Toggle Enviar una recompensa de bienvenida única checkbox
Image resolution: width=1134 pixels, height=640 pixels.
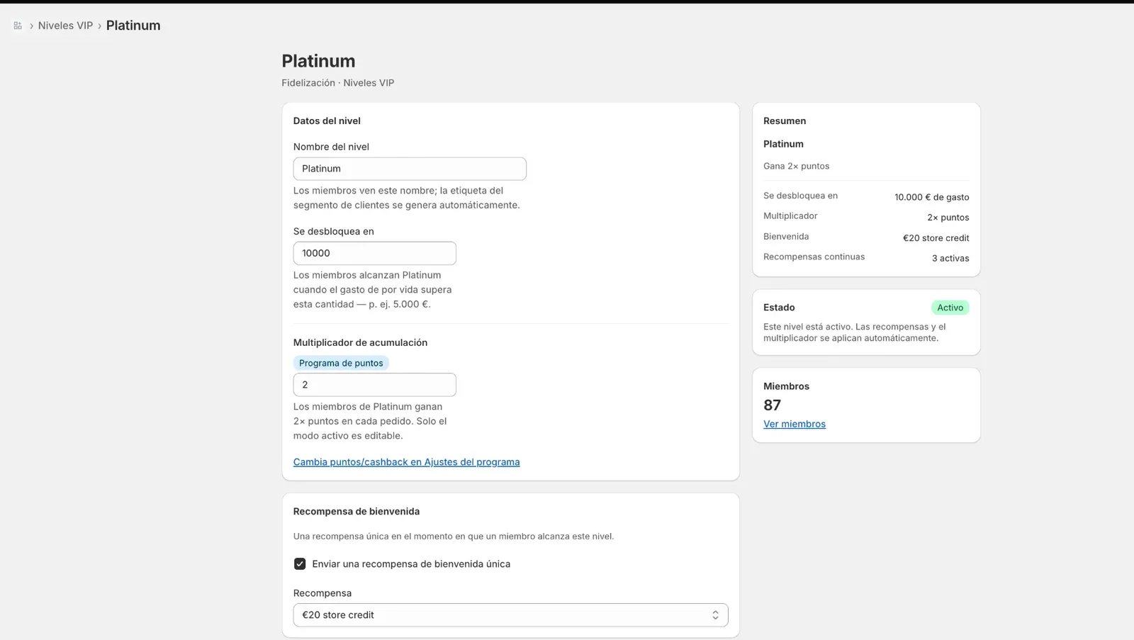pos(300,564)
